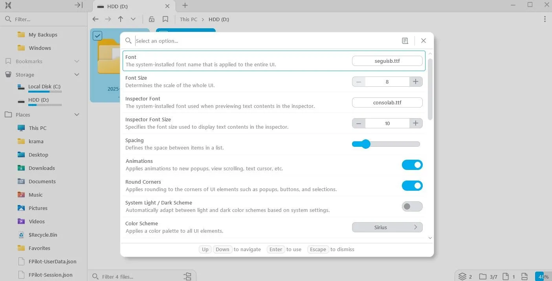Click the document icon in the options search bar
The height and width of the screenshot is (281, 552).
pyautogui.click(x=405, y=41)
